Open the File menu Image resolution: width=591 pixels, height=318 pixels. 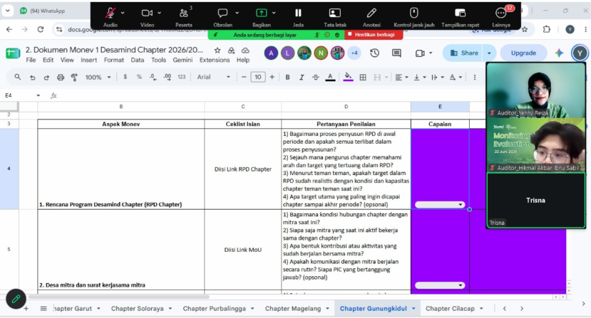coord(31,60)
